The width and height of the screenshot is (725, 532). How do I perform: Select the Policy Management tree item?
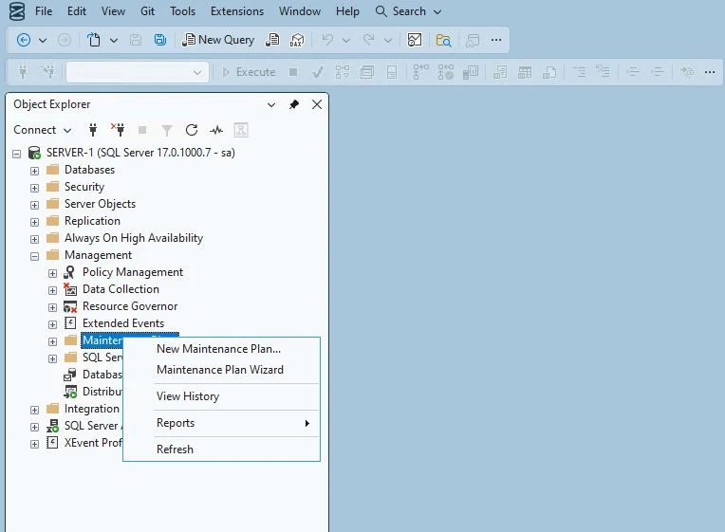pos(133,272)
